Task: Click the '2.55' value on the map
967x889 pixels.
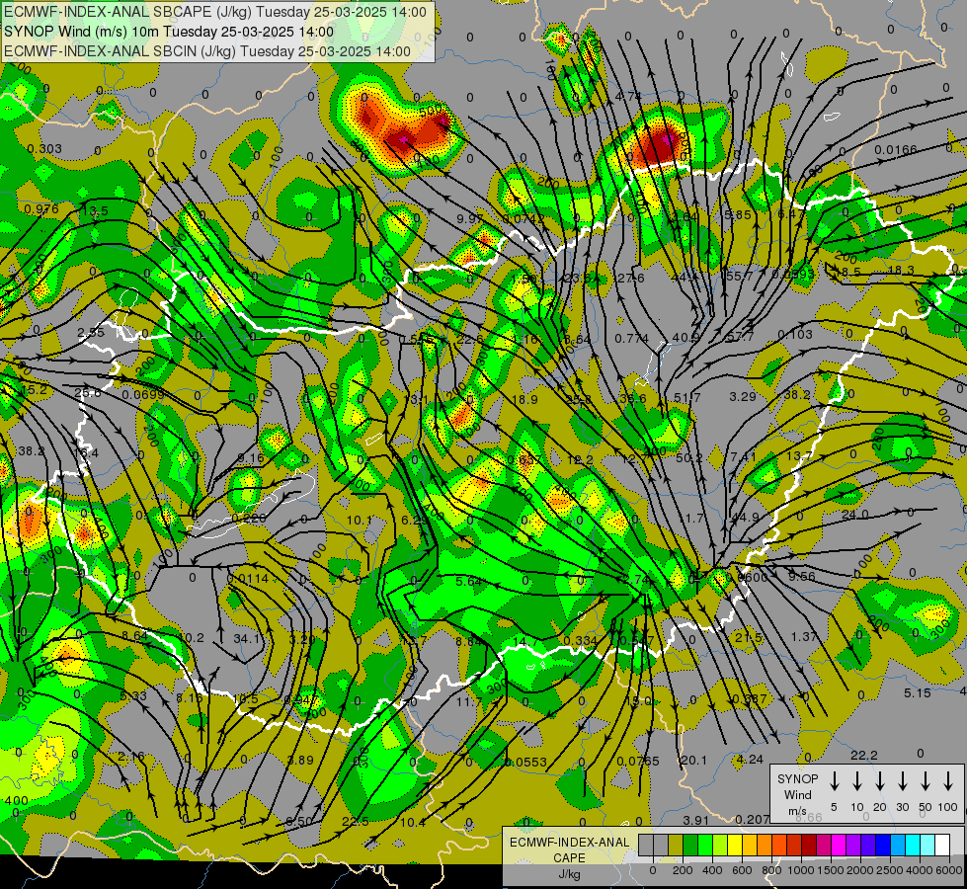Action: click(x=91, y=333)
